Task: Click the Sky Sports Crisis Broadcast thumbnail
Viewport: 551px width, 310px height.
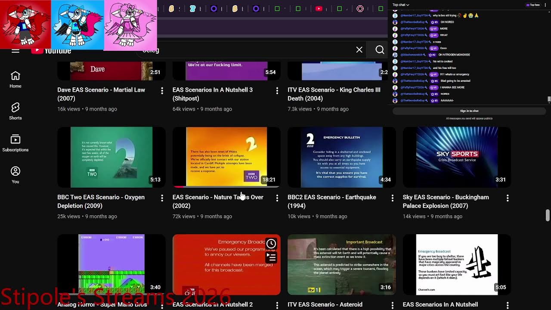Action: [457, 157]
